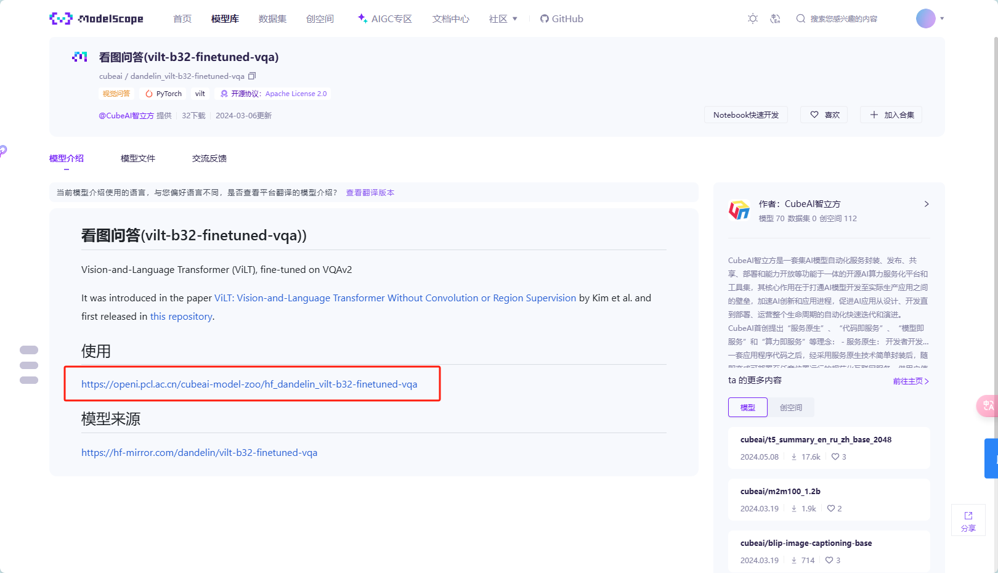Open the hf-mirror.com model source link

tap(200, 452)
